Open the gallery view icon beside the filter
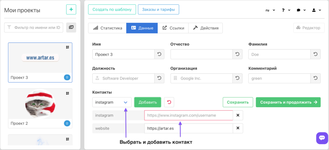This screenshot has width=329, height=150. [x=71, y=27]
